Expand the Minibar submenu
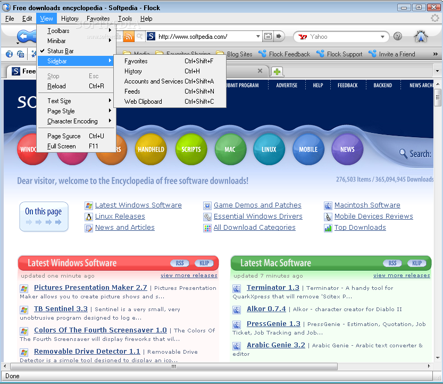This screenshot has height=384, width=443. tap(76, 41)
